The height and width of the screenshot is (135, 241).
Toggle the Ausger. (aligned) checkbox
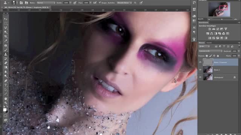click(100, 3)
